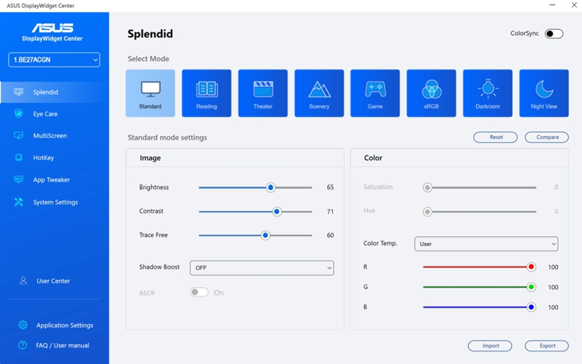Open the Shadow Boost dropdown

(x=262, y=268)
